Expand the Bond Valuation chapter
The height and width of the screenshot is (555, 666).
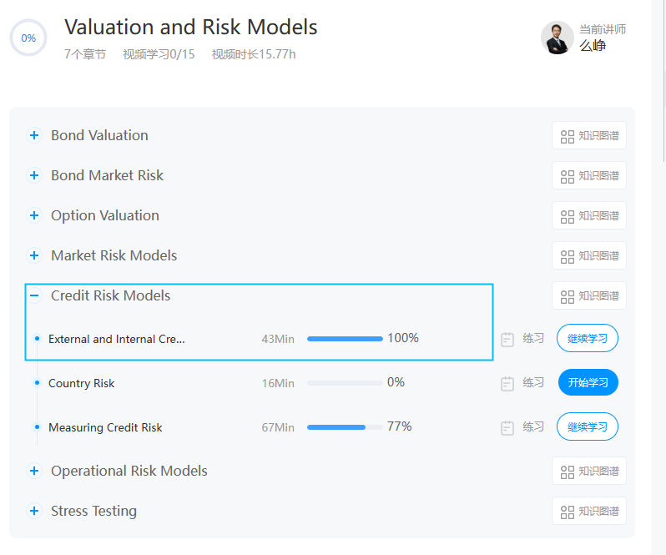[34, 135]
